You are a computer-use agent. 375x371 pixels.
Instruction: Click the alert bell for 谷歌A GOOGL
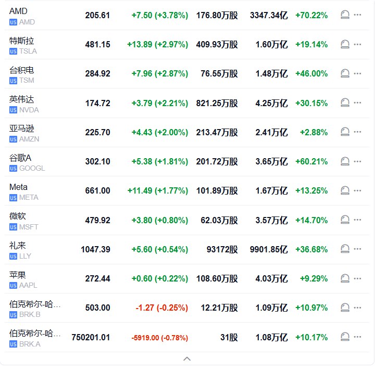pyautogui.click(x=345, y=161)
